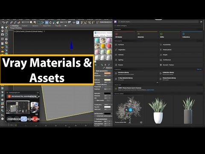Screen dimensions: 205x154
Task: Open the Materials category card
Action: click(147, 35)
